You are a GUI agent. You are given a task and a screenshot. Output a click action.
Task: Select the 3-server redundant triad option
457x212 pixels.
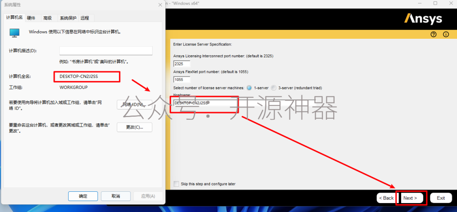273,88
